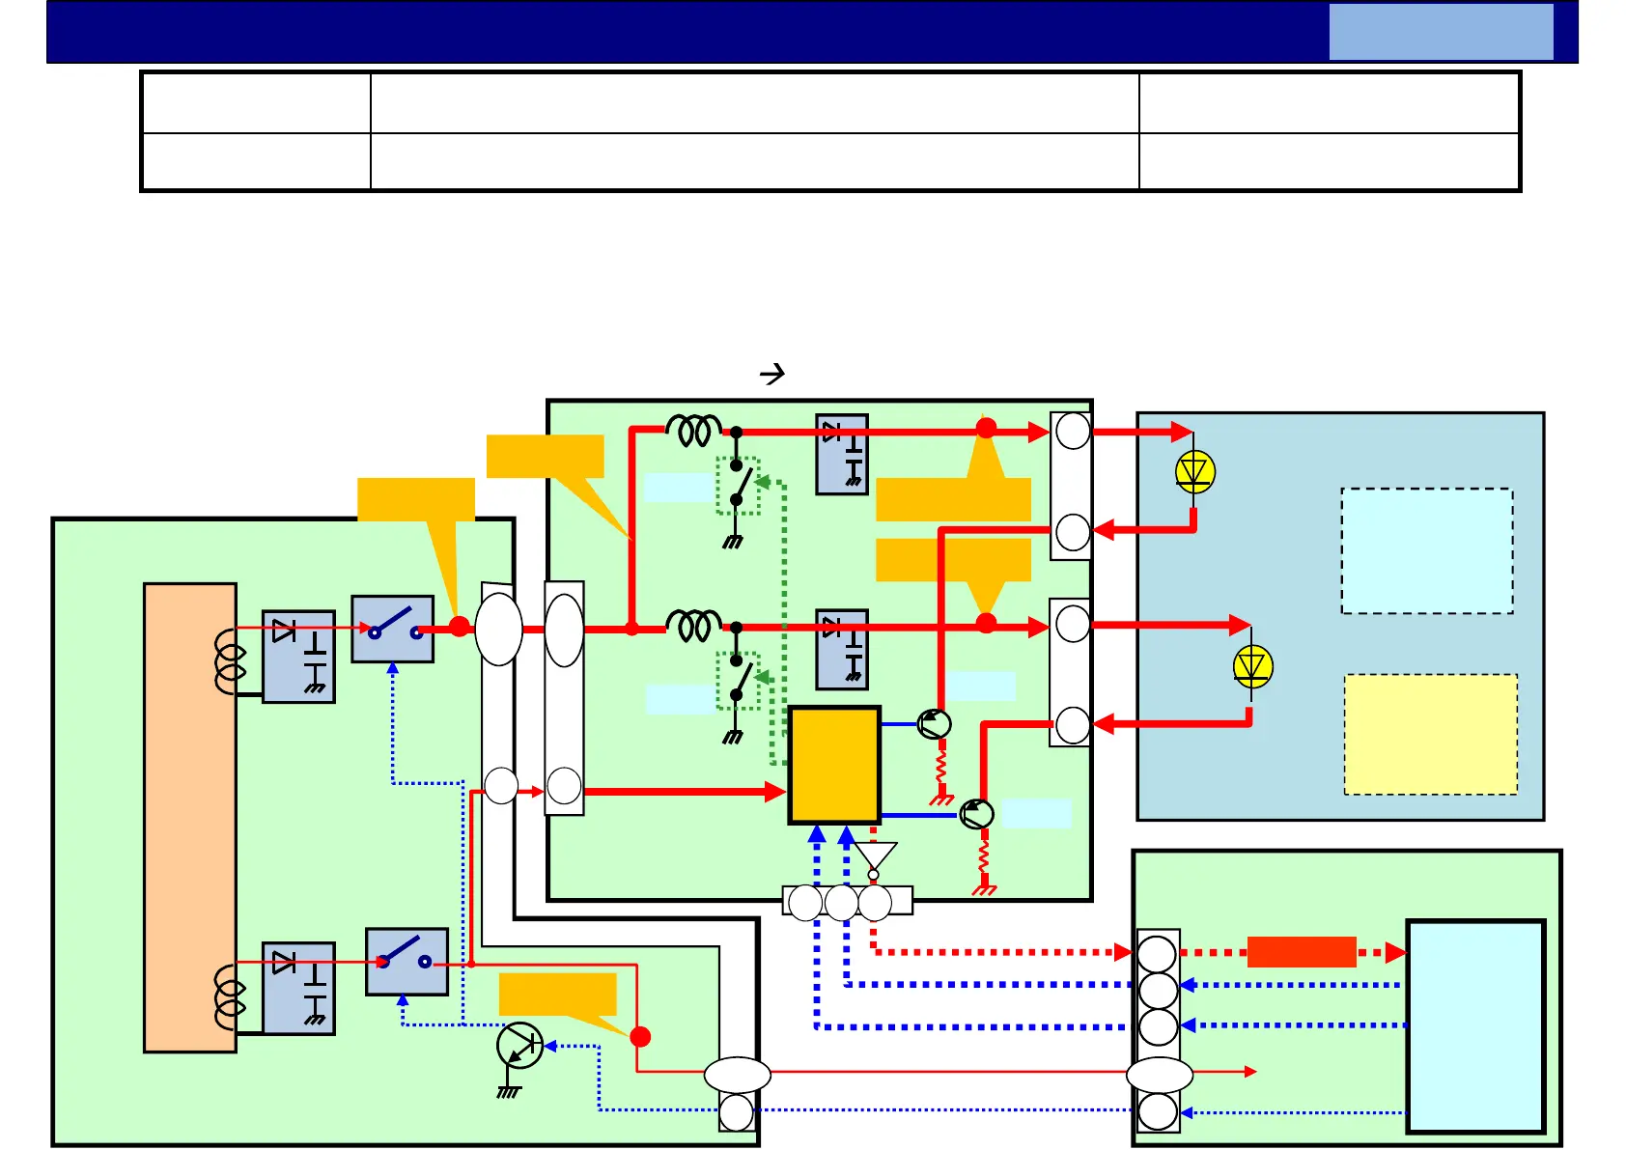Select the dashed light-cyan box on the blue panel
The image size is (1626, 1150).
coord(1427,550)
